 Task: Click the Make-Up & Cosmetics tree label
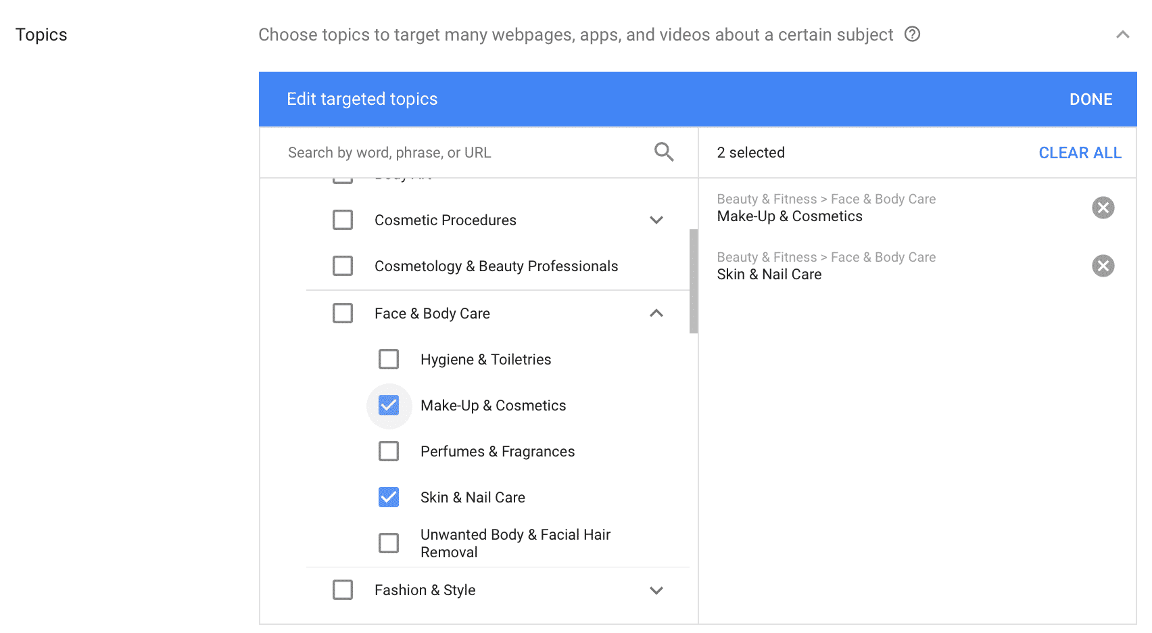(x=493, y=406)
